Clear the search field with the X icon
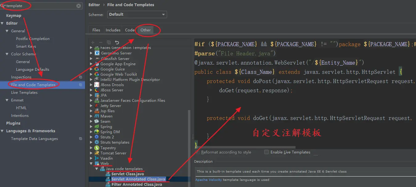Screen dimensions: 416x187 [x=79, y=6]
